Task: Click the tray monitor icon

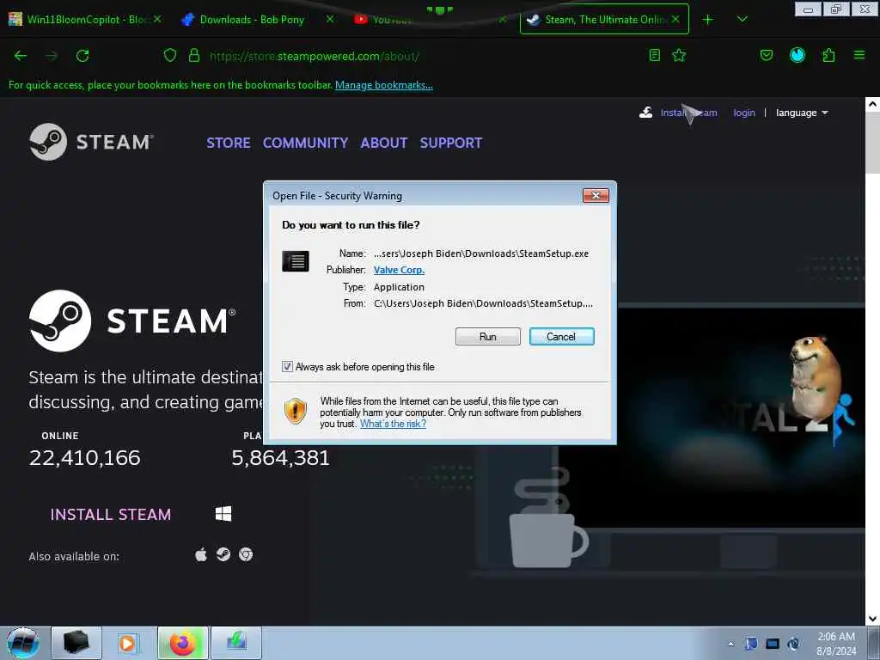Action: pos(773,645)
